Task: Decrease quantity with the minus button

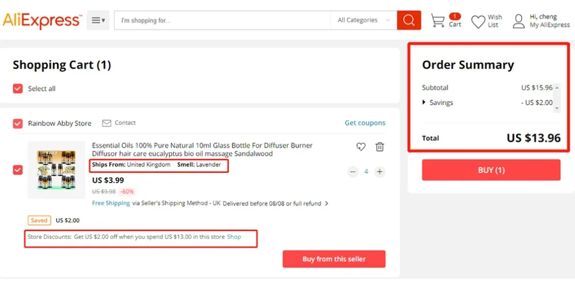Action: [353, 172]
